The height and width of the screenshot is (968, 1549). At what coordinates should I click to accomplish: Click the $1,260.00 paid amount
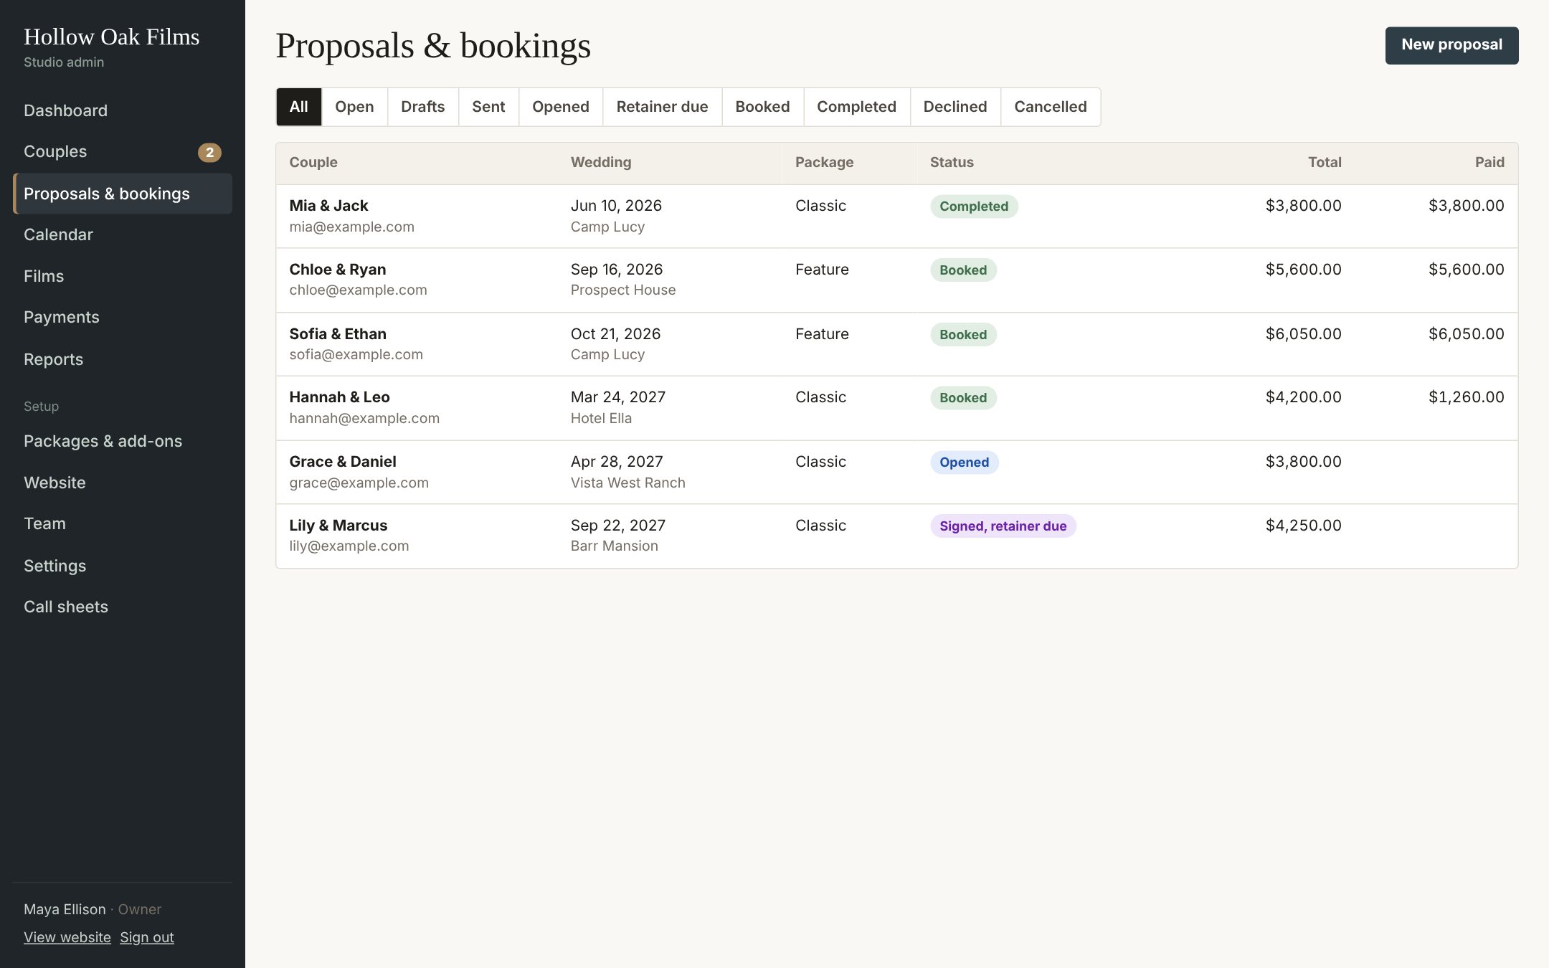[x=1466, y=397]
